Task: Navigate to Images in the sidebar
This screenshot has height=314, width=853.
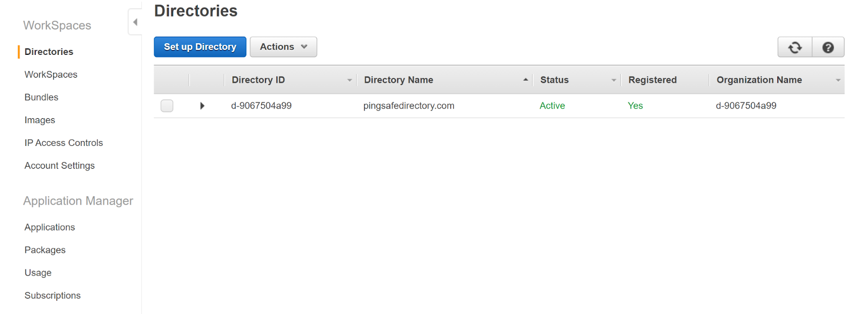Action: tap(39, 120)
